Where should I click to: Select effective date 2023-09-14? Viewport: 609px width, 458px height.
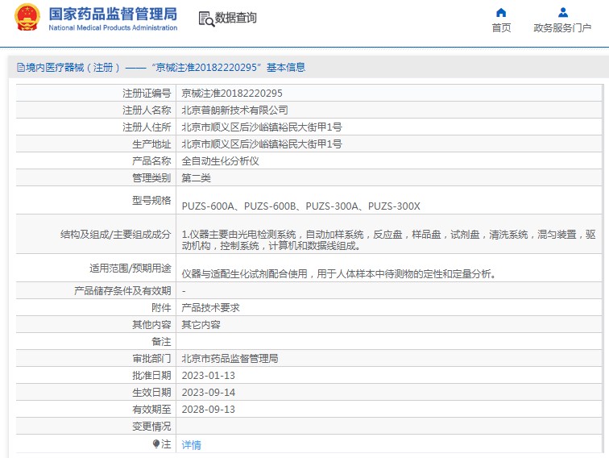[x=208, y=393]
